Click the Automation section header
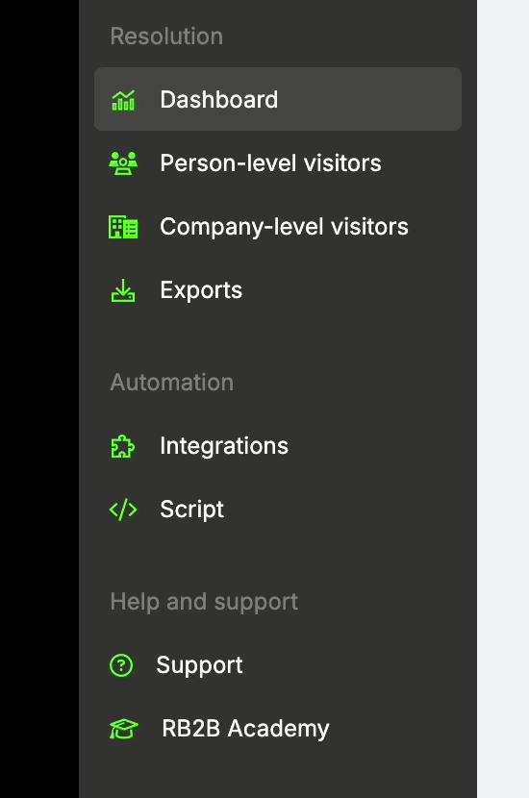This screenshot has height=798, width=529. 172,383
